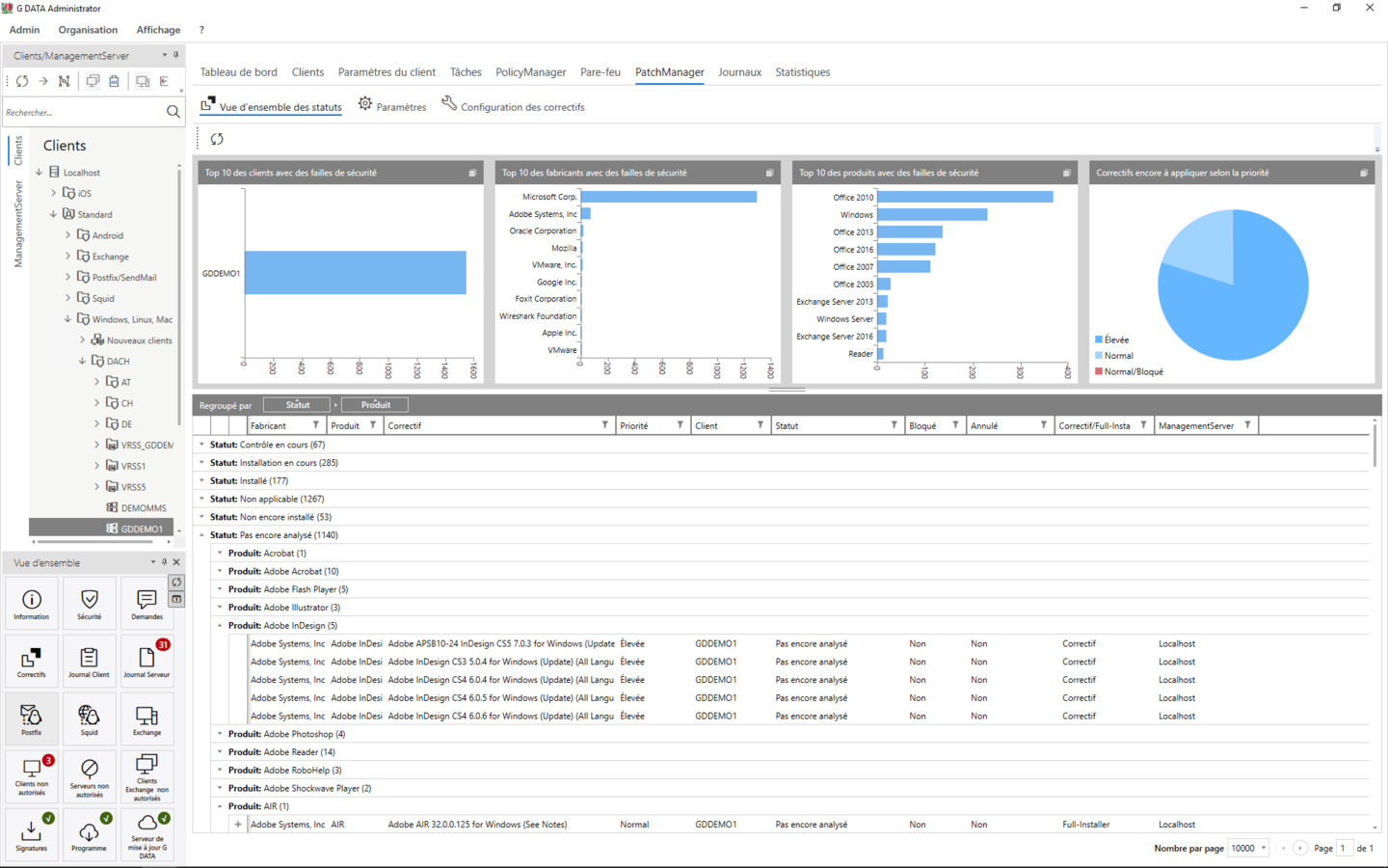This screenshot has width=1388, height=868.
Task: Expand the iOS tree node
Action: pos(54,193)
